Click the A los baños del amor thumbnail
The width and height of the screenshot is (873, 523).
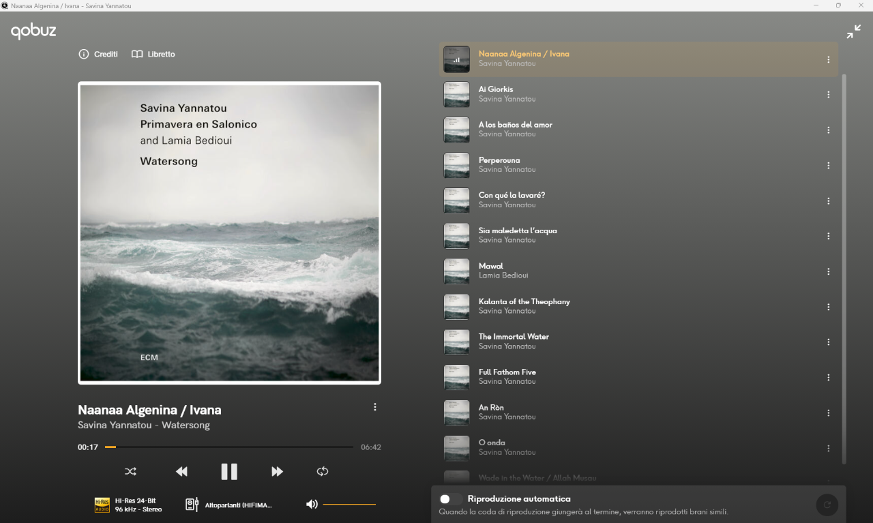pos(457,130)
